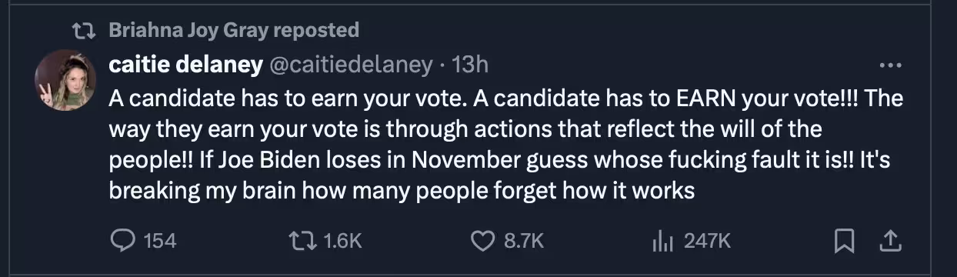Click the 154 replies count
This screenshot has height=277, width=957.
point(160,242)
